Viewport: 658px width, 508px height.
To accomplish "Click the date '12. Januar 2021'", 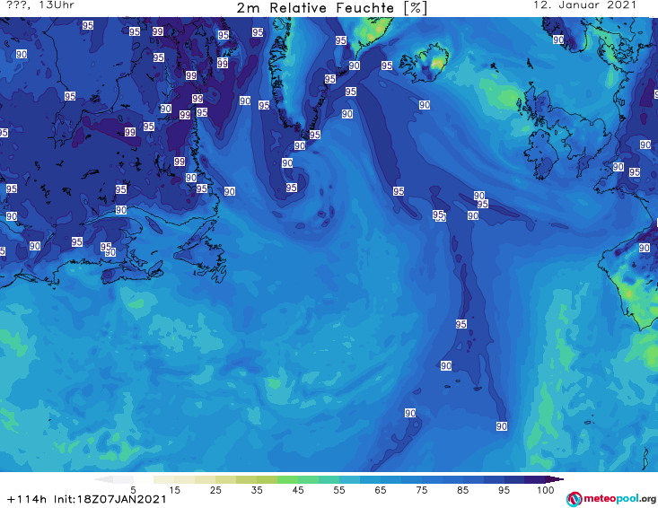I will coord(584,5).
